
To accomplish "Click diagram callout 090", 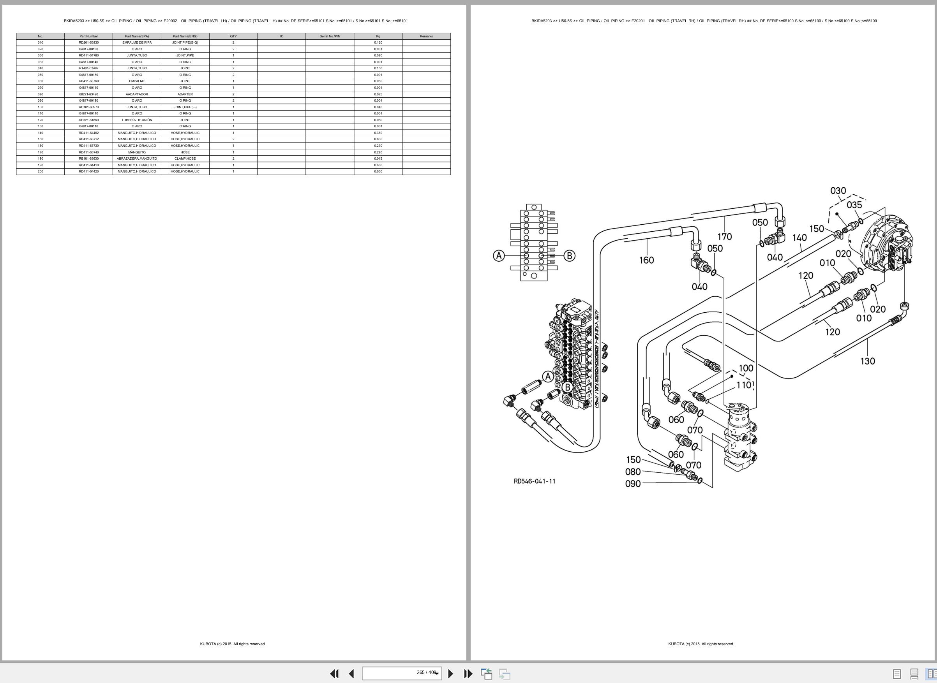I will [633, 484].
